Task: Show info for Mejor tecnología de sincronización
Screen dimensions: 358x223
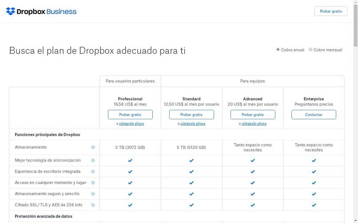Action: point(93,160)
